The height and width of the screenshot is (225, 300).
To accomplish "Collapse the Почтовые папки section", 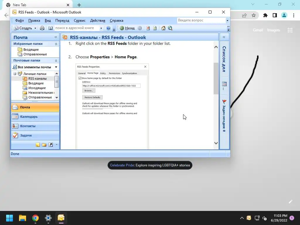I will coord(56,61).
